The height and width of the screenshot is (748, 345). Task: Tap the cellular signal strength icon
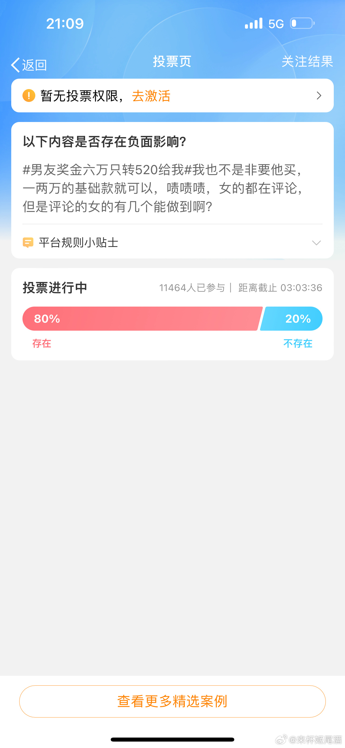click(x=254, y=24)
